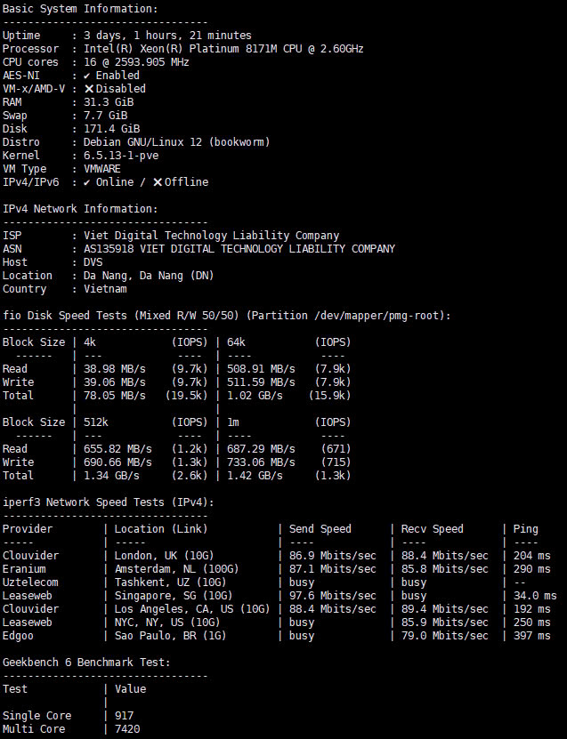Click the Sao Paulo ping 397 ms
This screenshot has width=567, height=739.
coord(531,636)
